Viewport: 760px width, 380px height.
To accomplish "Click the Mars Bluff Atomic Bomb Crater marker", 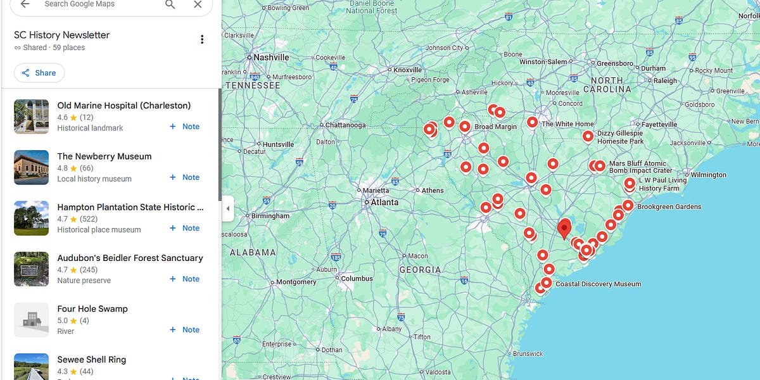I will click(x=599, y=165).
